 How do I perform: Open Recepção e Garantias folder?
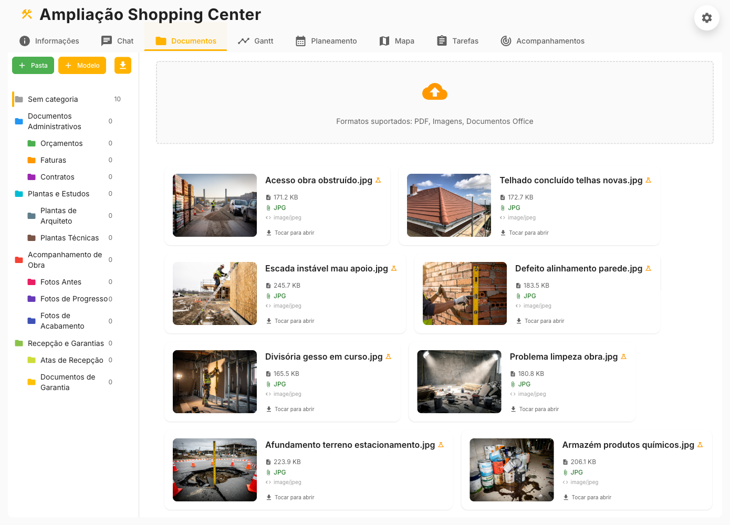coord(66,343)
